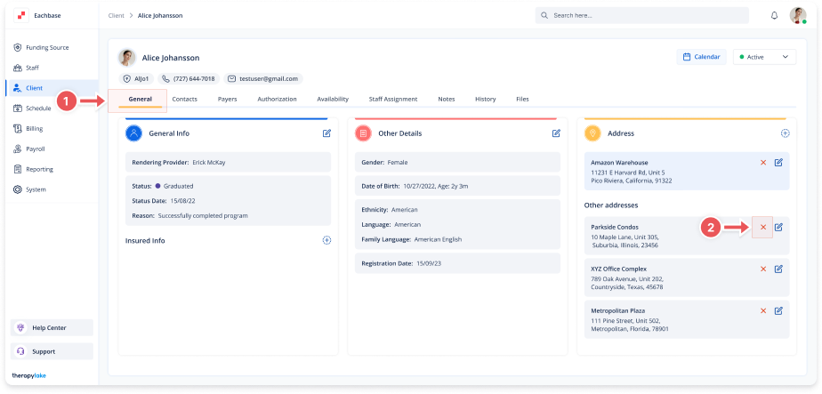
Task: Click the notification bell icon
Action: (774, 16)
